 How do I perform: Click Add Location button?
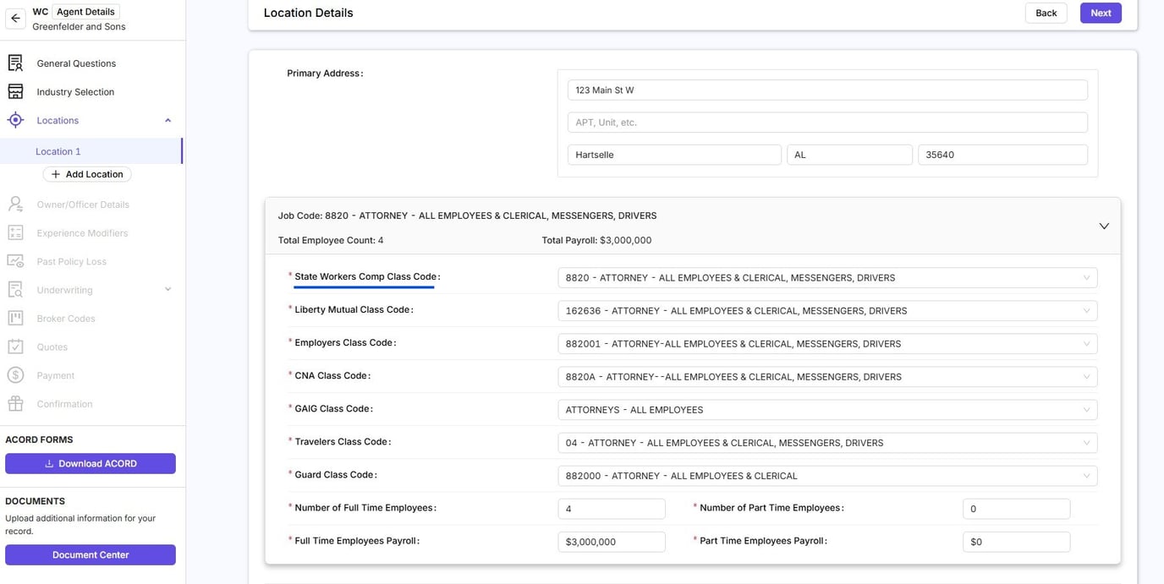tap(87, 174)
